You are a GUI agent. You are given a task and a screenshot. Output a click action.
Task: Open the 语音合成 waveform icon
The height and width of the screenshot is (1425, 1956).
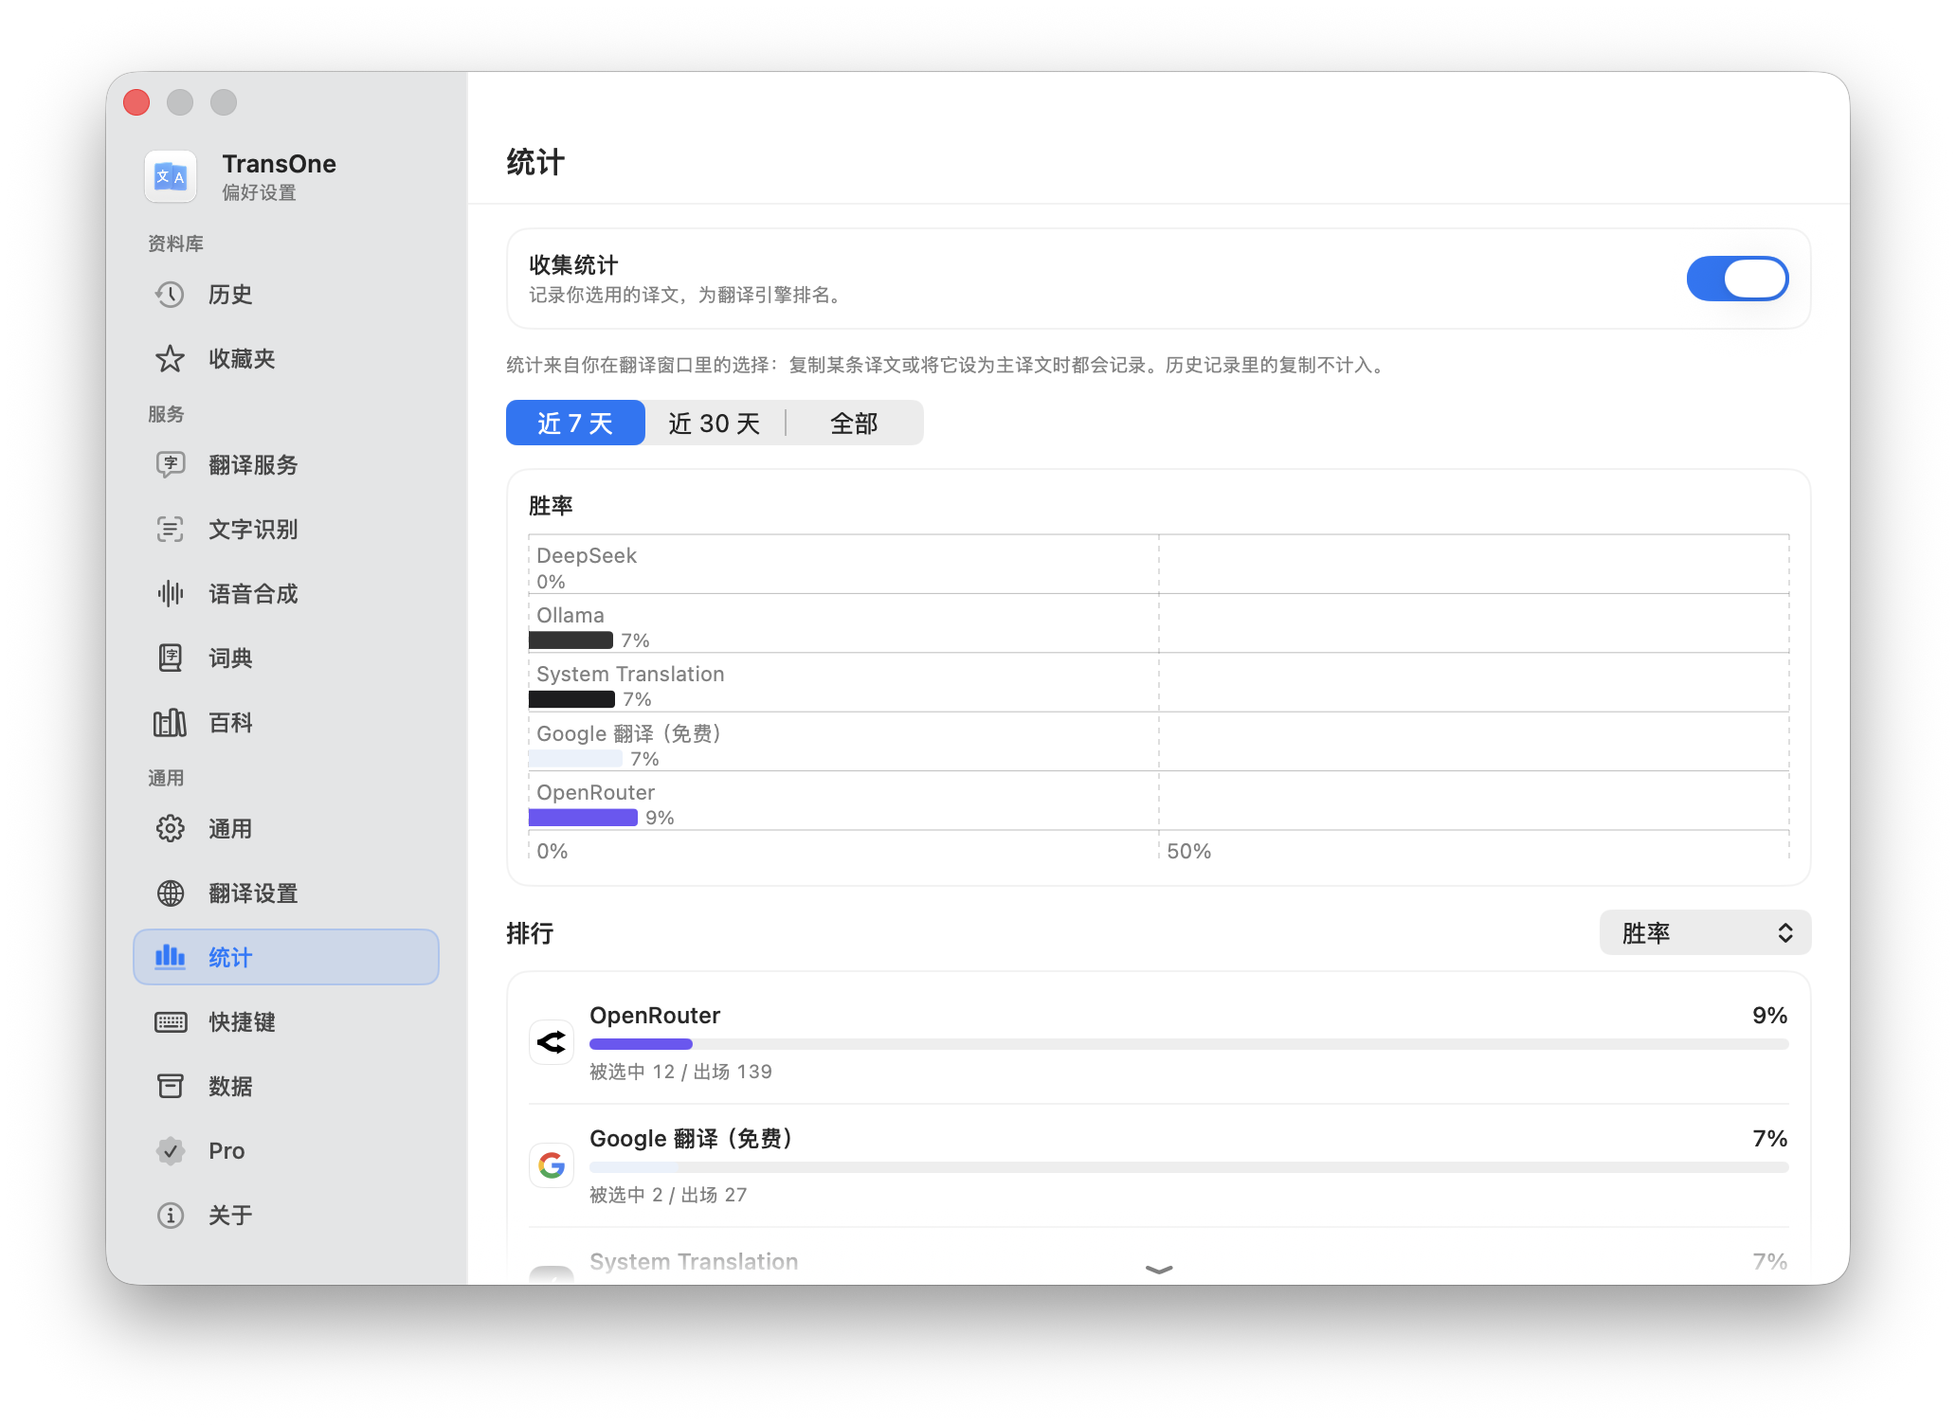pyautogui.click(x=171, y=594)
